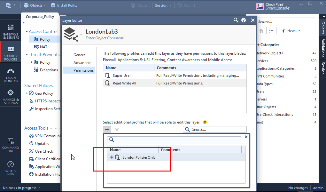Open Application Wiki tool

45,167
